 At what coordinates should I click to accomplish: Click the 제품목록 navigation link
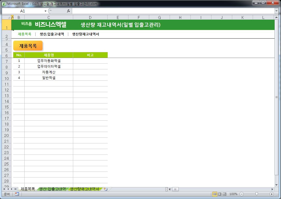pos(25,34)
